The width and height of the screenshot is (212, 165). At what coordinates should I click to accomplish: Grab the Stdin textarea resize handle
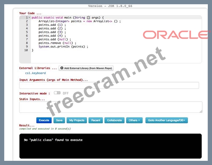click(200, 111)
